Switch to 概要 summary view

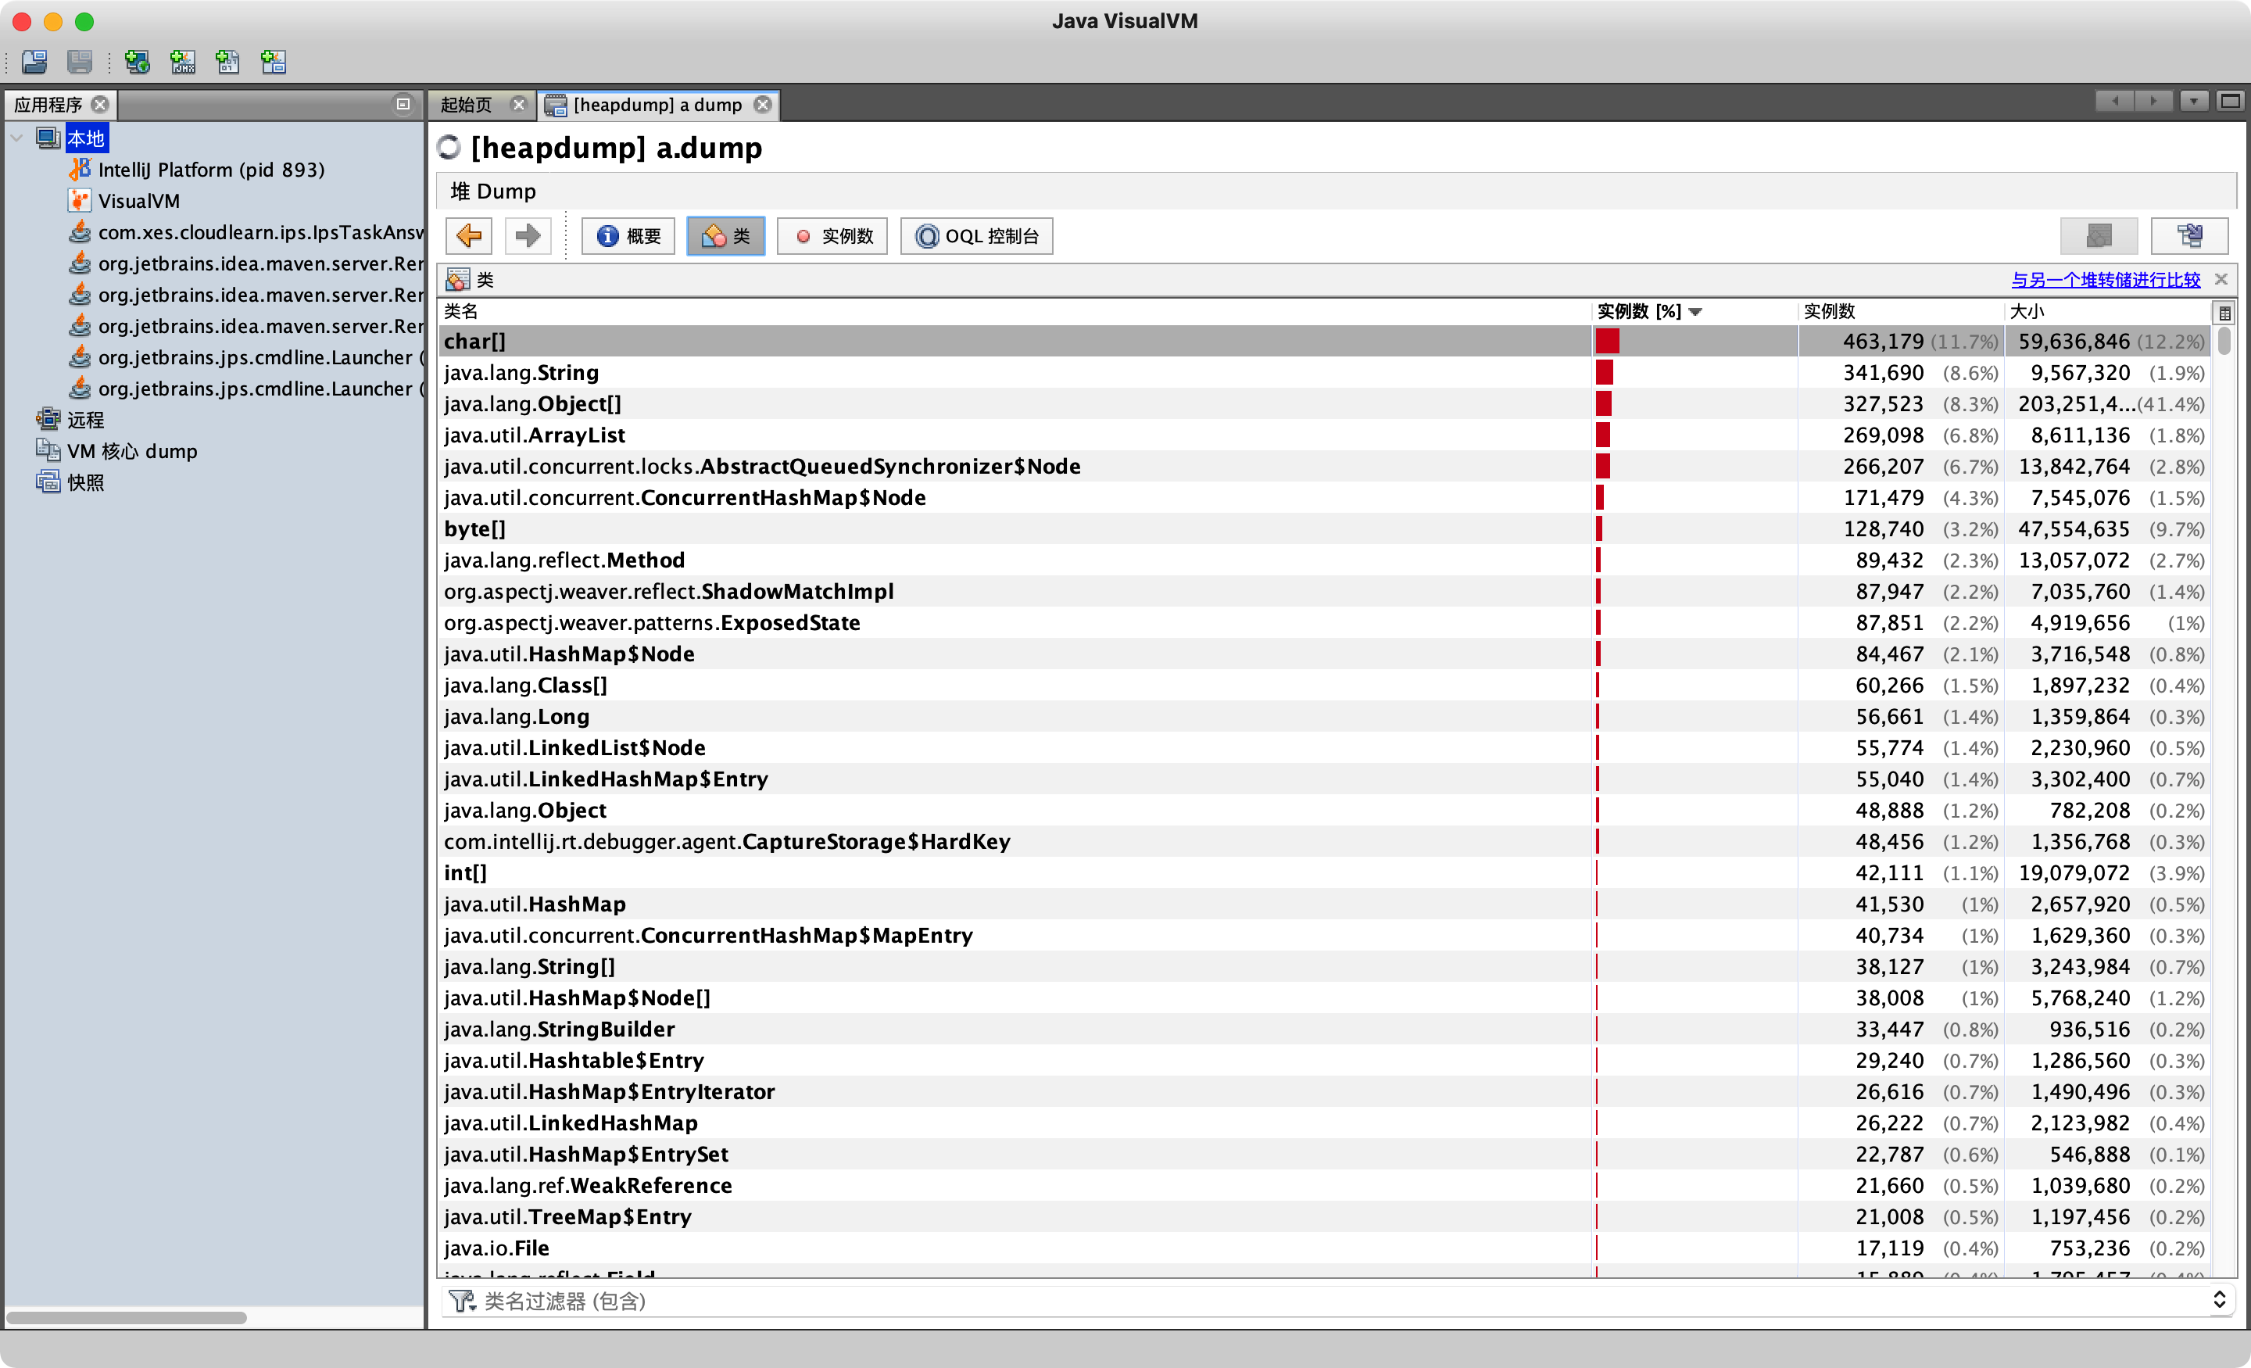point(628,236)
